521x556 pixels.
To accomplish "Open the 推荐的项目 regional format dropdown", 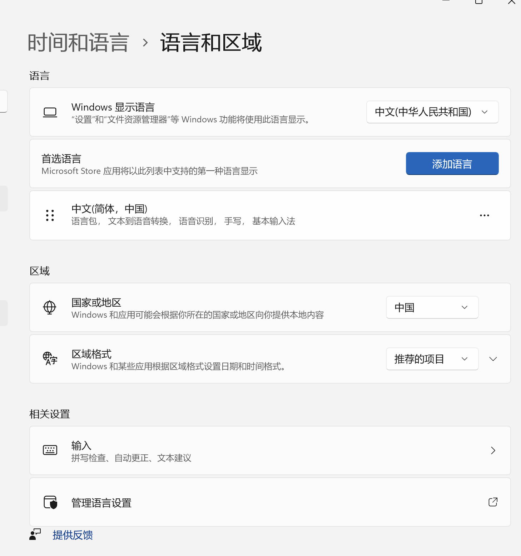I will point(432,359).
